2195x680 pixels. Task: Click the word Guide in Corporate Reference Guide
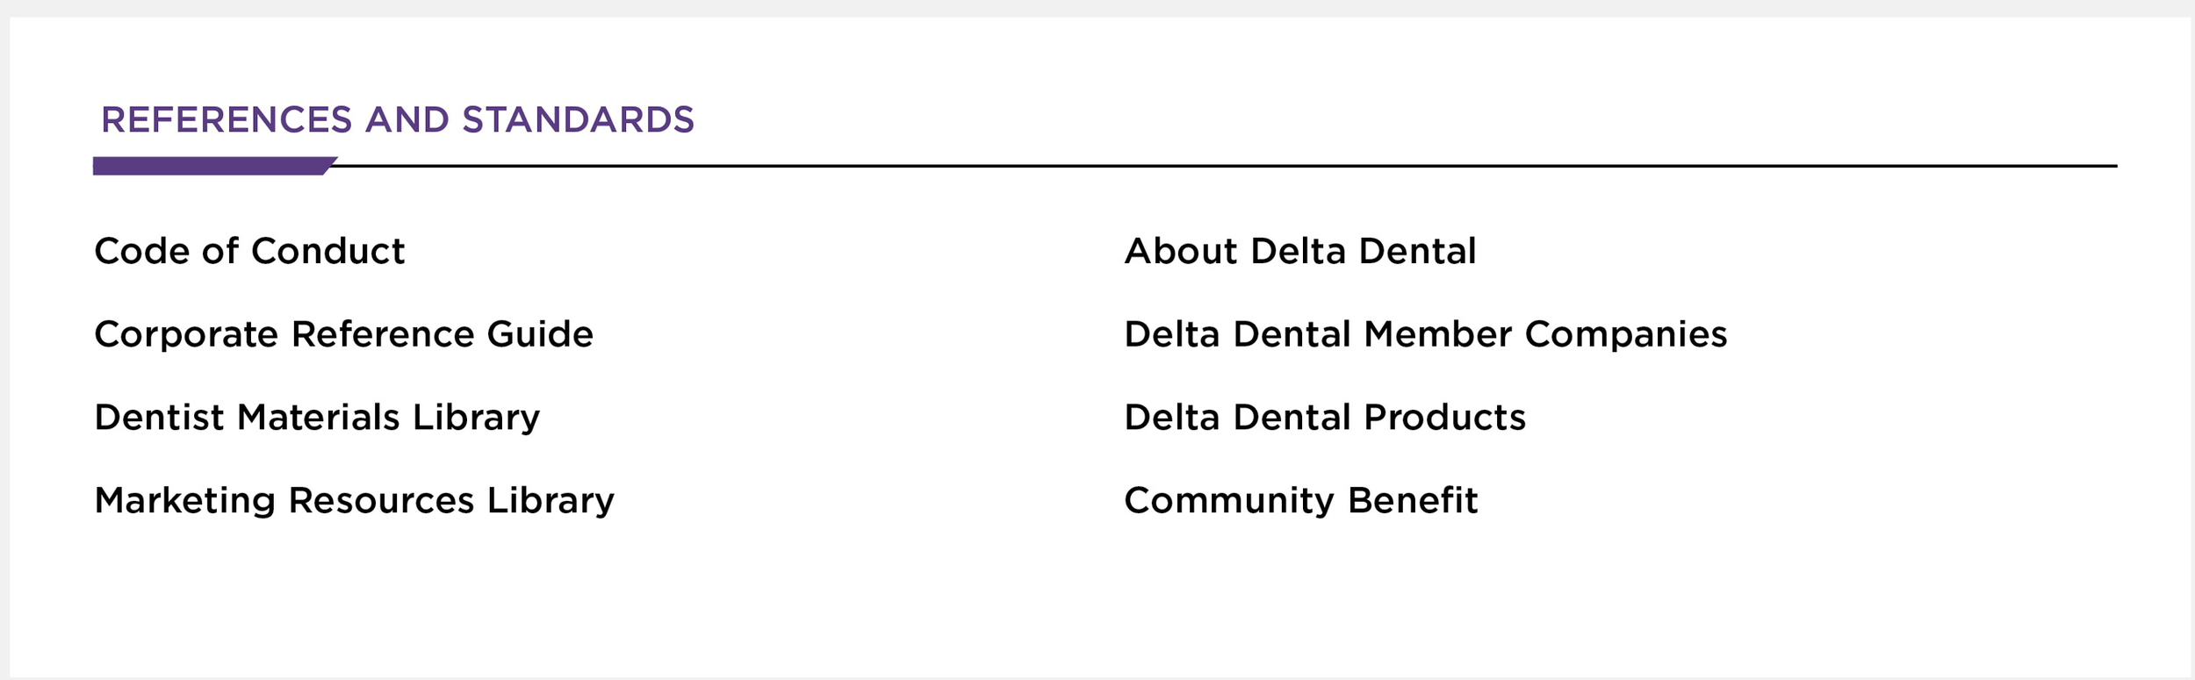click(x=540, y=334)
